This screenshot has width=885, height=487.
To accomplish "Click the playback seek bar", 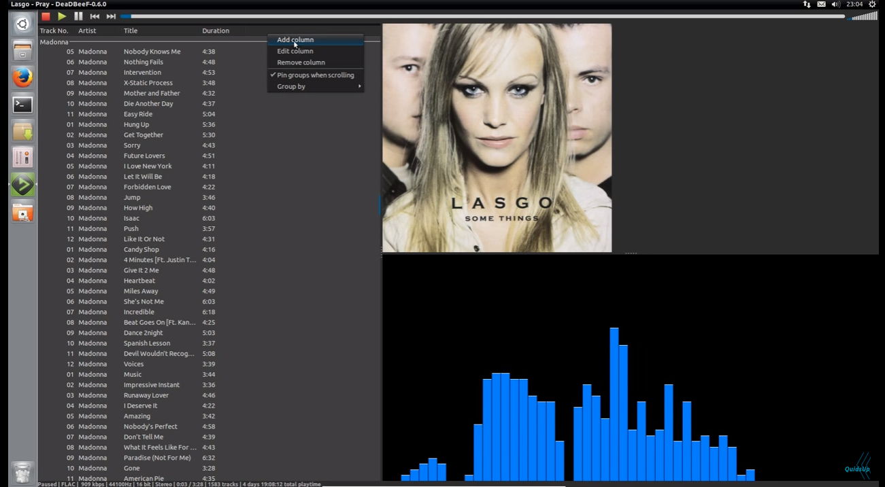I will coord(482,16).
